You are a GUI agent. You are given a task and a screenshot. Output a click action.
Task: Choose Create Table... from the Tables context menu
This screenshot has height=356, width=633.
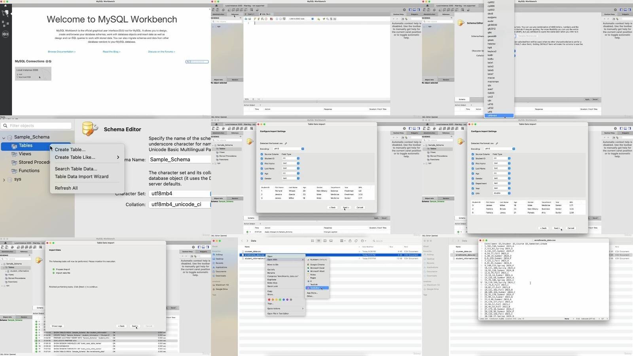70,150
